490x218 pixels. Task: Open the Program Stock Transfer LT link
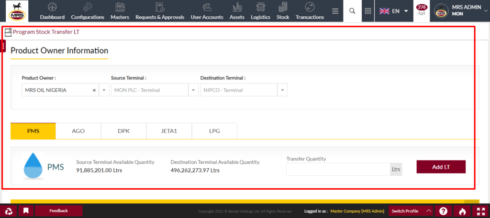[x=46, y=32]
